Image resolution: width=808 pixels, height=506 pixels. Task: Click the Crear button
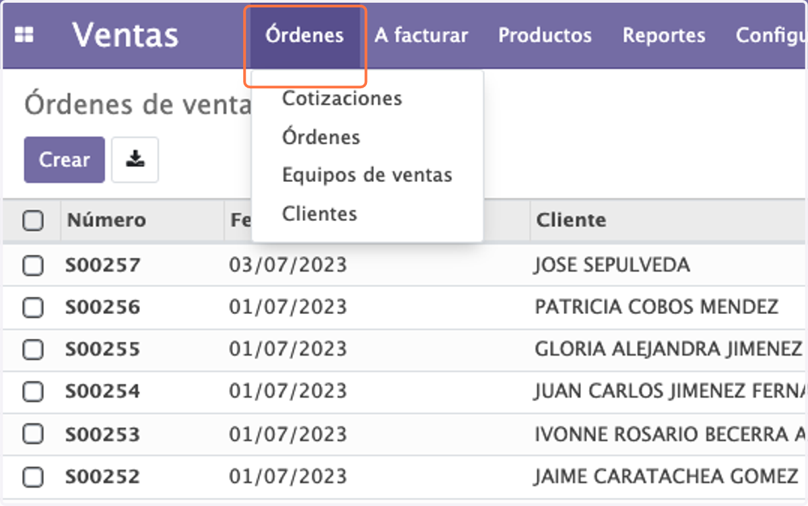click(65, 160)
